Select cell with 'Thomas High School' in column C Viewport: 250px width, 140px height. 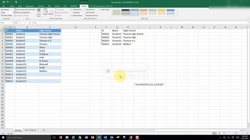(50, 34)
